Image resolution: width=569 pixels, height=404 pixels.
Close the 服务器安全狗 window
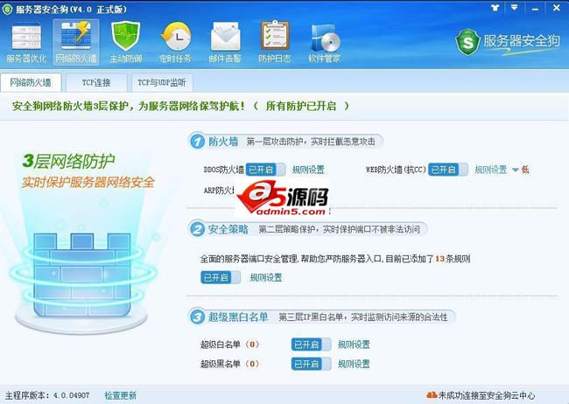556,8
